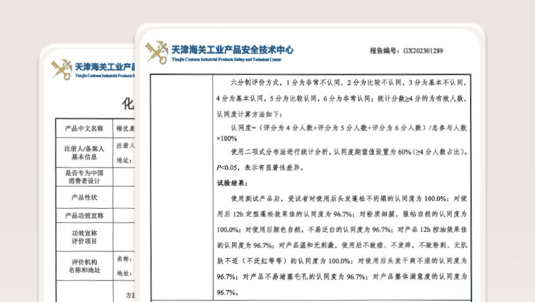
Task: Select the 评价机构名称和地址 table cell
Action: [84, 266]
